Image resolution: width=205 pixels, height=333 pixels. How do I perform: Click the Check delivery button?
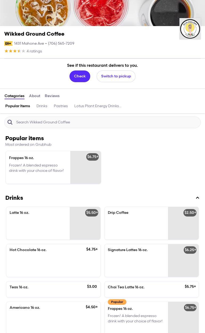click(x=80, y=76)
